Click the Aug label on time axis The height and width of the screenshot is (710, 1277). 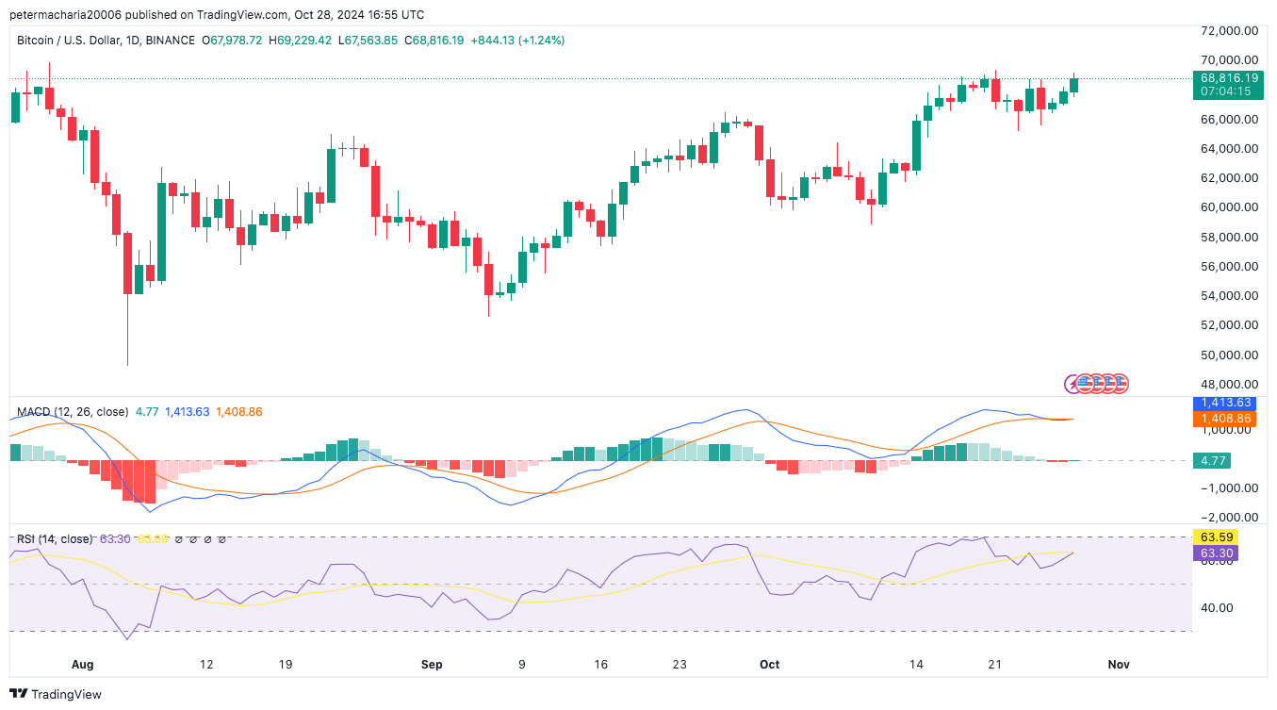pyautogui.click(x=83, y=664)
